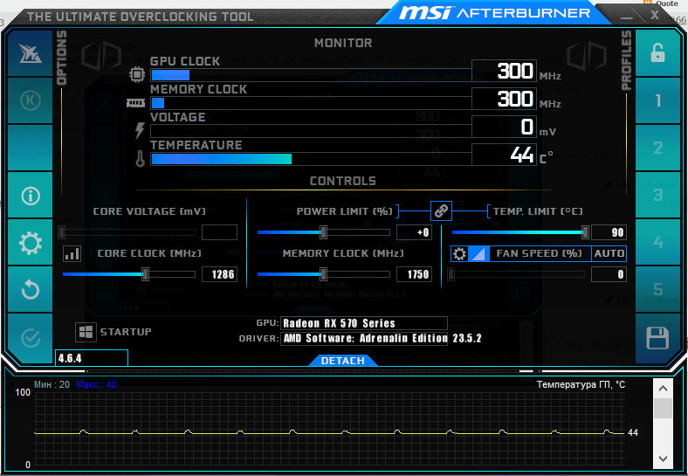Click the version number 4.6.4 box
Image resolution: width=688 pixels, height=476 pixels.
point(92,358)
